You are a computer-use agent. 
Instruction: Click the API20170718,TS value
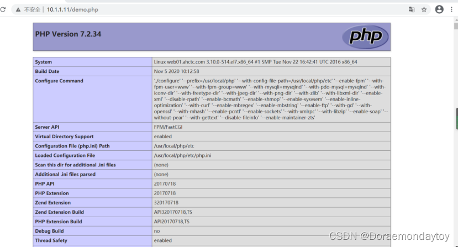(x=171, y=222)
